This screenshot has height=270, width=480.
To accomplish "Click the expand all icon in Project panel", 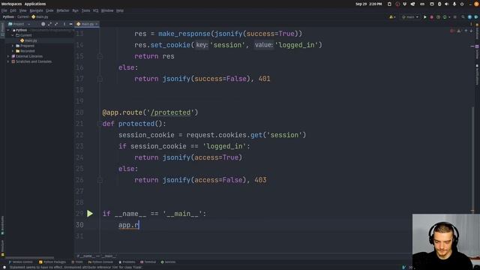I will coord(49,24).
